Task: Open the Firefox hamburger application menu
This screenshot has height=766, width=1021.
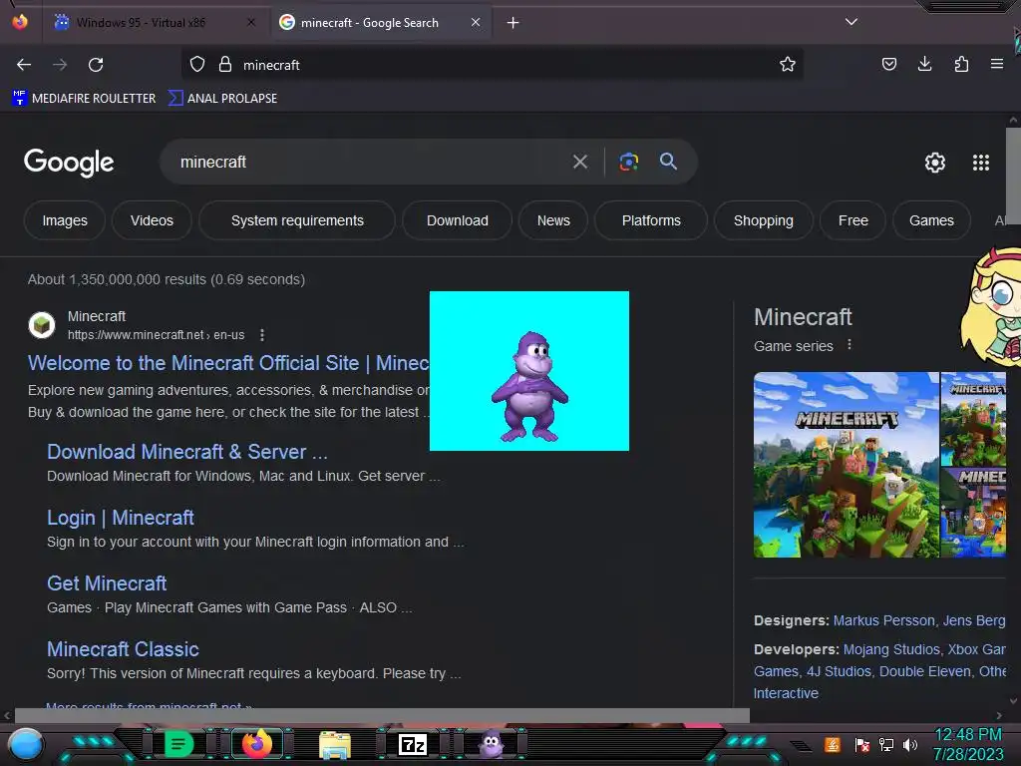Action: [996, 64]
